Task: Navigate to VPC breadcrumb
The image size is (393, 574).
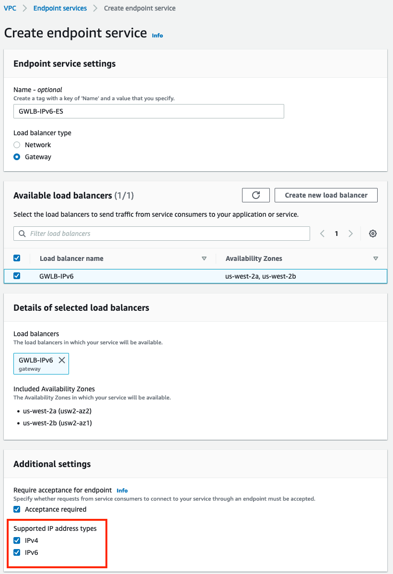Action: coord(10,8)
